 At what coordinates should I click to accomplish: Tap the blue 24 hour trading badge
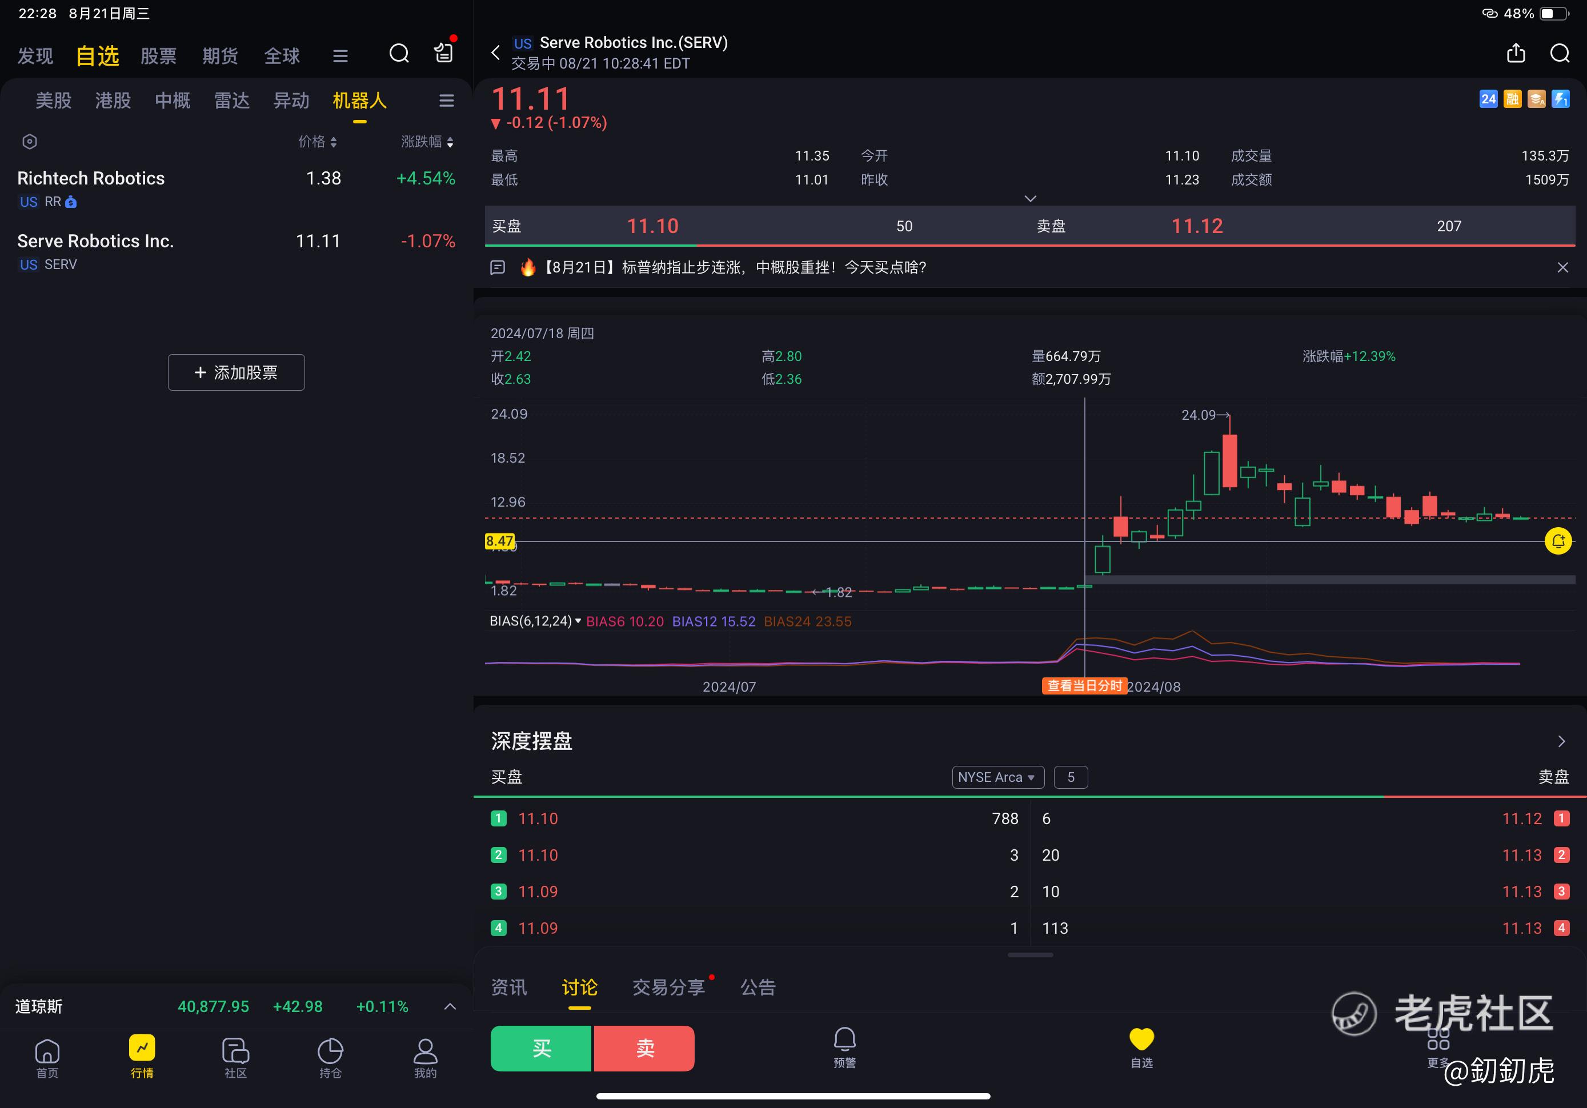[x=1488, y=99]
